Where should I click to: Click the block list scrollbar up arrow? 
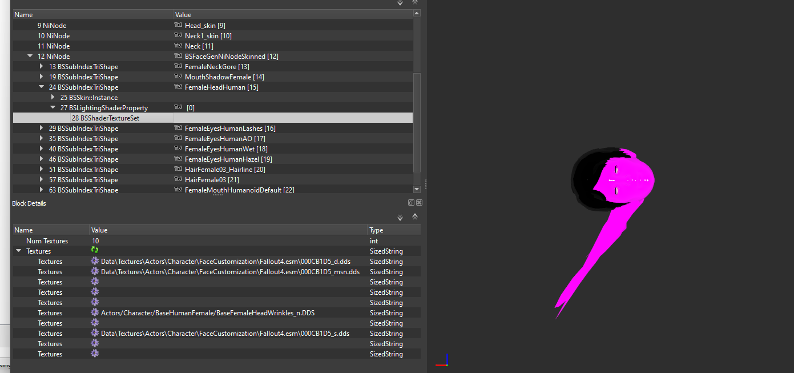(x=417, y=13)
